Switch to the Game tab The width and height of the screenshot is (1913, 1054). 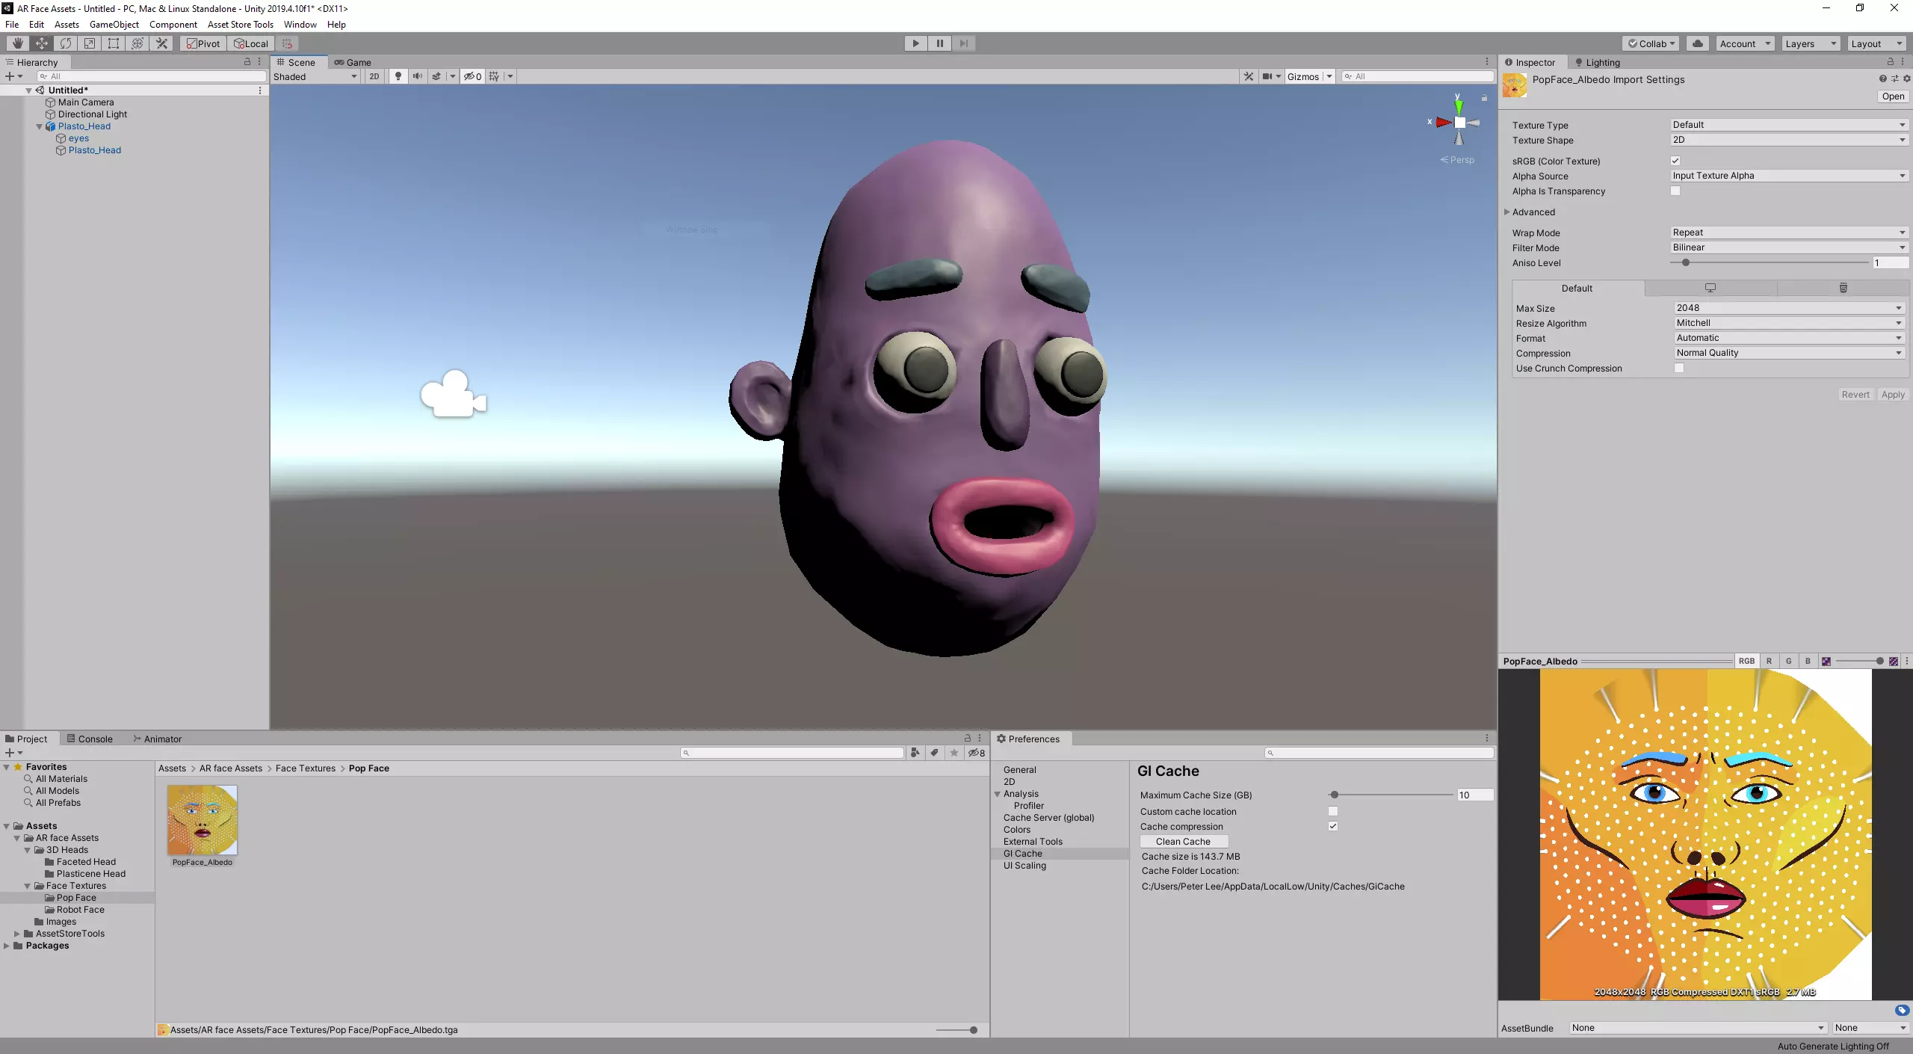pos(353,62)
